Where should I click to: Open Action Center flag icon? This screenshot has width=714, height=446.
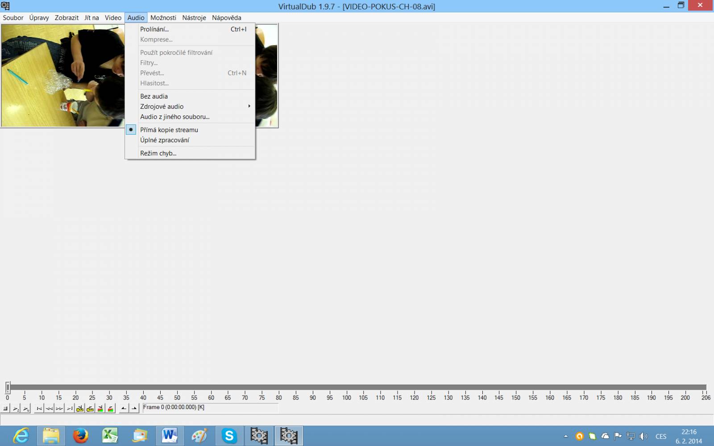tap(618, 436)
